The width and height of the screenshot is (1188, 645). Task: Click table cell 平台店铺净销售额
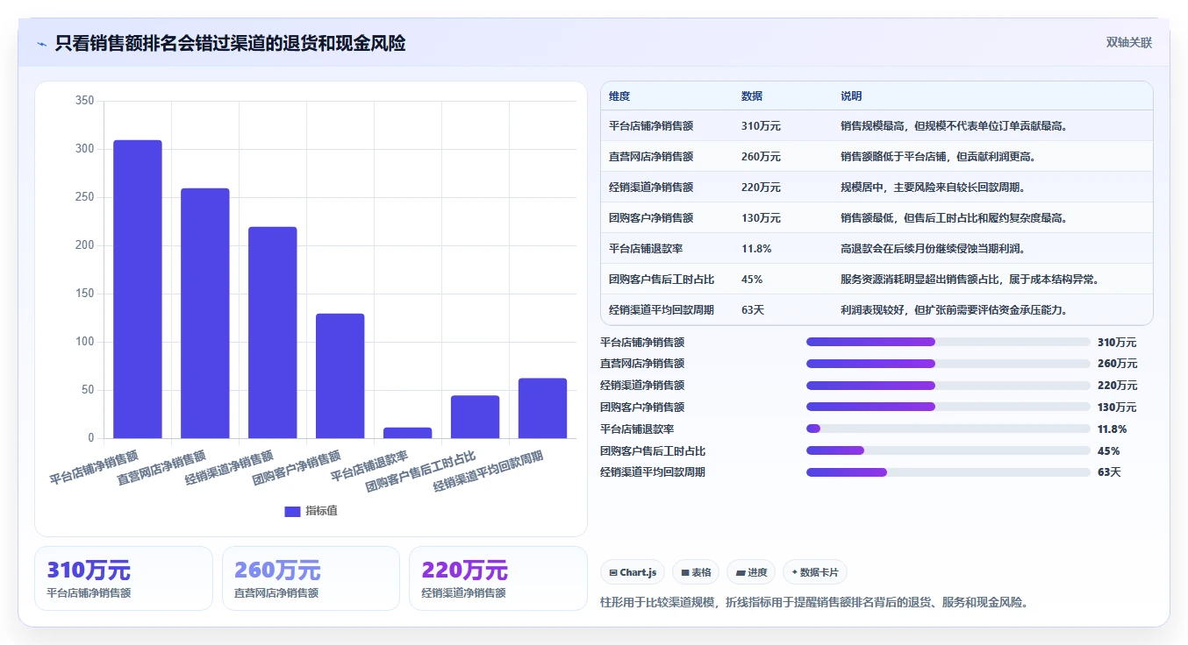[x=651, y=126]
